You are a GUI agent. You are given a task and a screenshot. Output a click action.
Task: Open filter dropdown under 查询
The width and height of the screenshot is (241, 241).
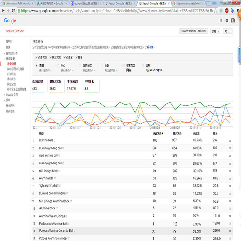45,71
